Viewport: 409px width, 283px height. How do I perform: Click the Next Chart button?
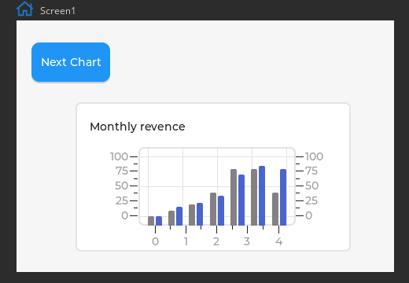click(71, 62)
